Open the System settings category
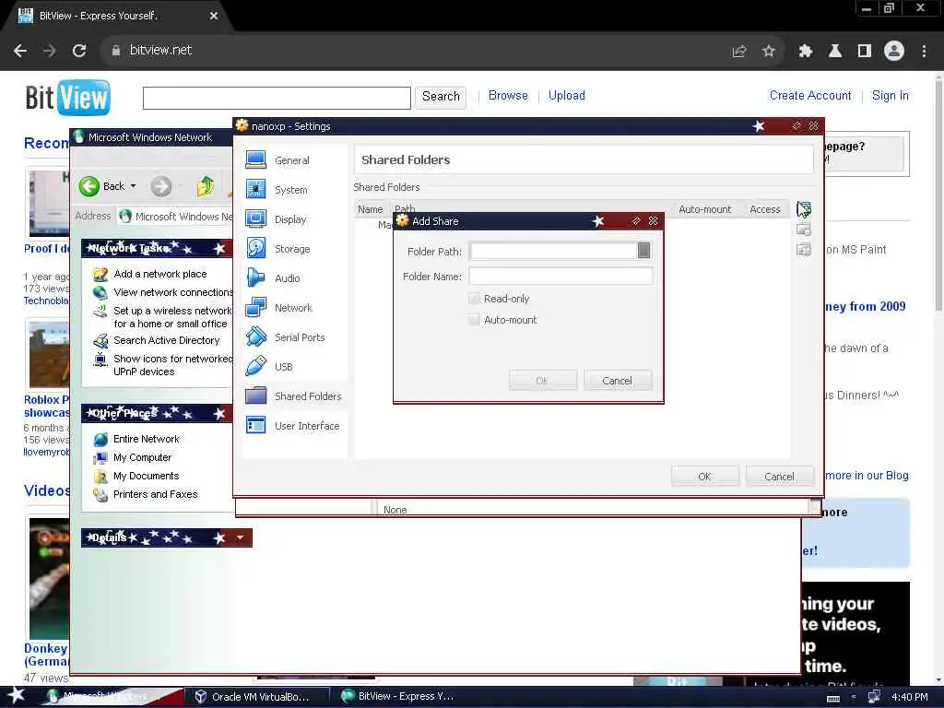Viewport: 944px width, 708px height. (x=277, y=190)
